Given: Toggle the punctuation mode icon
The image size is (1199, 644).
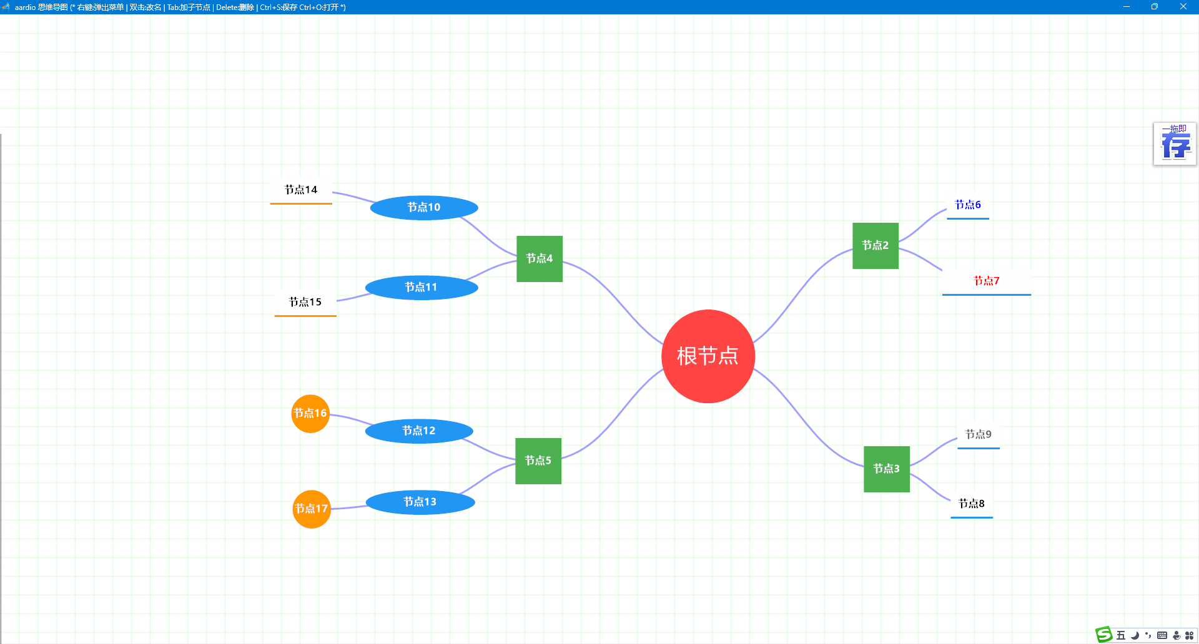Looking at the screenshot, I should pos(1148,635).
